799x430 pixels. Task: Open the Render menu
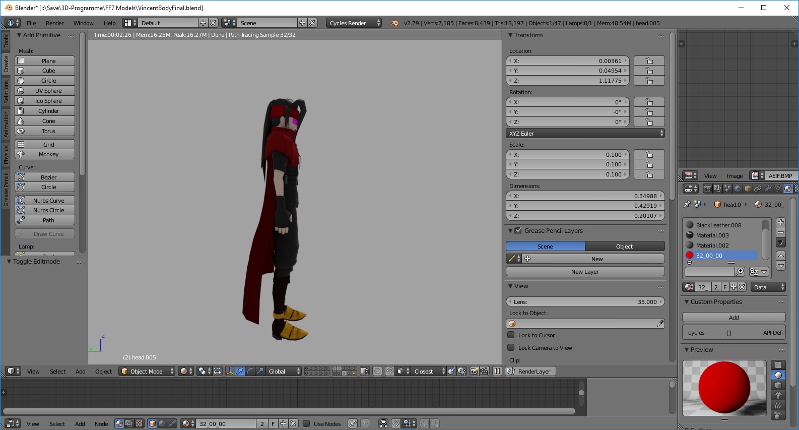[x=54, y=23]
